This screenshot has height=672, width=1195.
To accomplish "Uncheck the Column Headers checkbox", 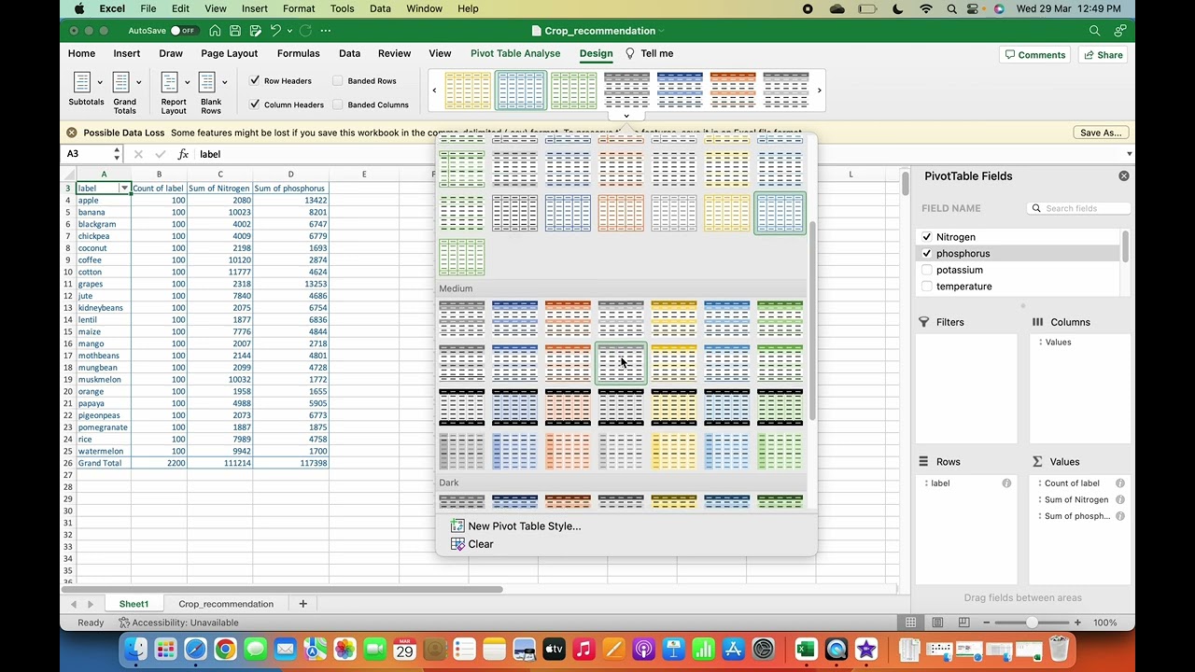I will (255, 105).
